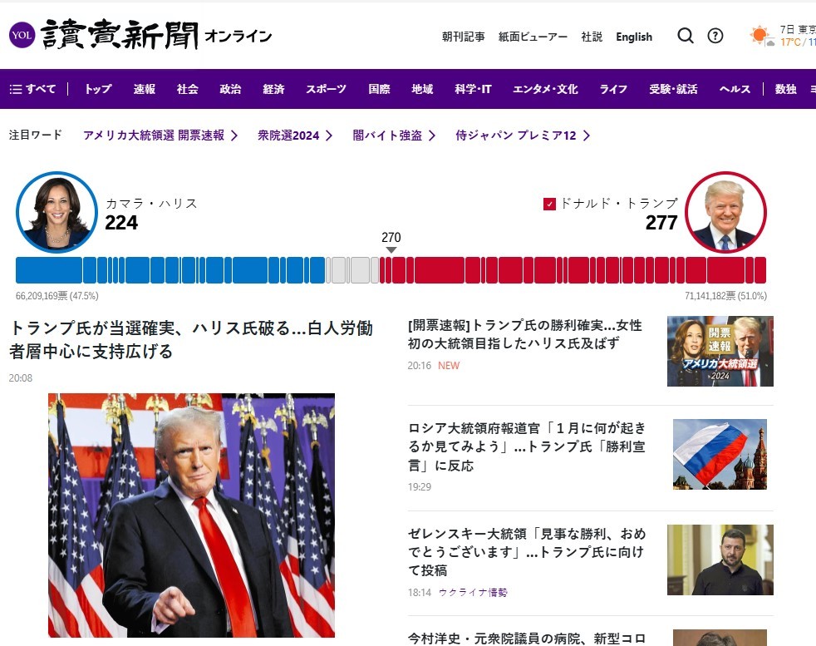Open the 数独 menu item
816x646 pixels.
click(786, 89)
